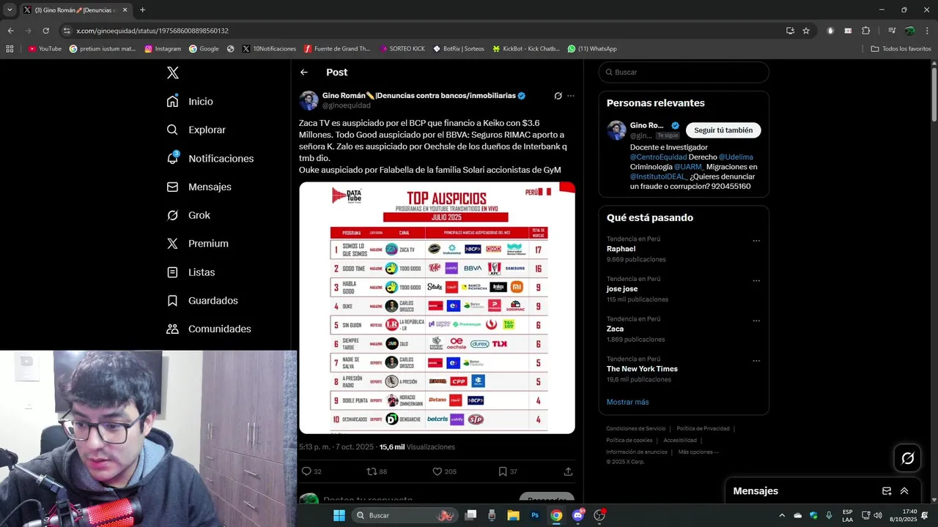The image size is (938, 527).
Task: Open the tab search dropdown arrow
Action: (x=9, y=10)
